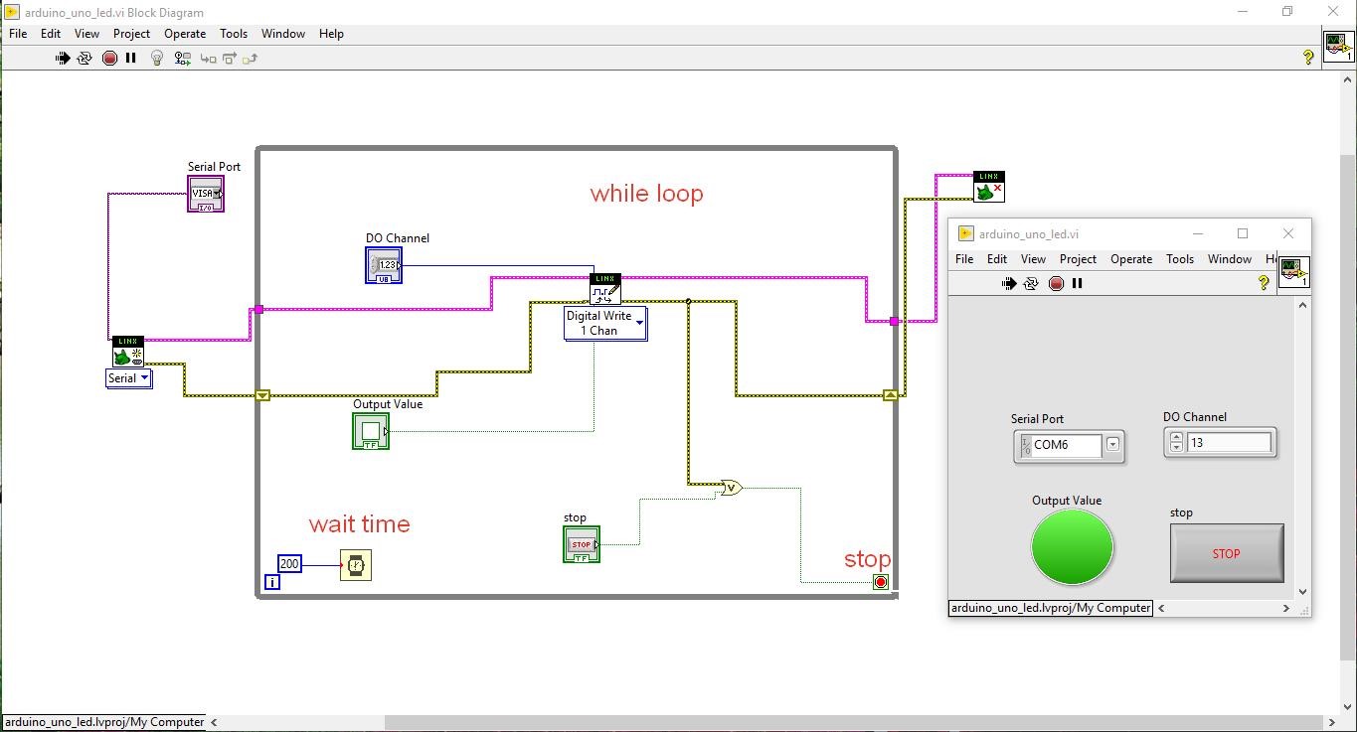Click the loop condition stop terminal
This screenshot has width=1357, height=732.
880,582
